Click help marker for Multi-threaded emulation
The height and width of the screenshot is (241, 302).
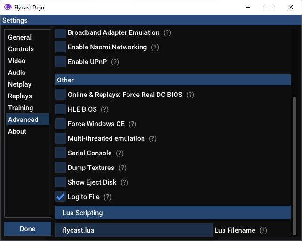pos(152,138)
